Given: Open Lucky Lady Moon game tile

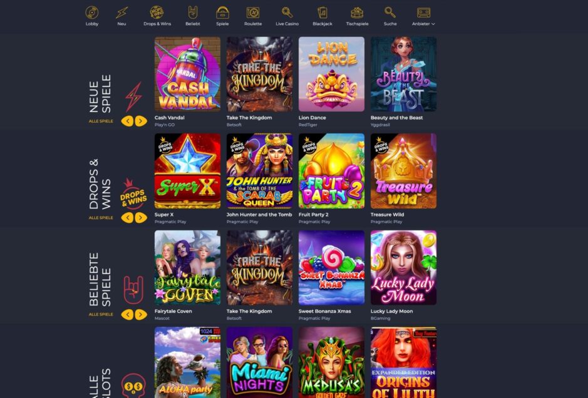Looking at the screenshot, I should 403,268.
